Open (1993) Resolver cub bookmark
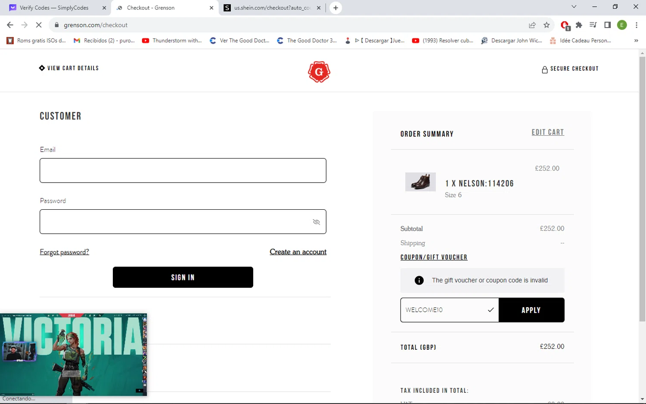This screenshot has height=404, width=646. [443, 40]
